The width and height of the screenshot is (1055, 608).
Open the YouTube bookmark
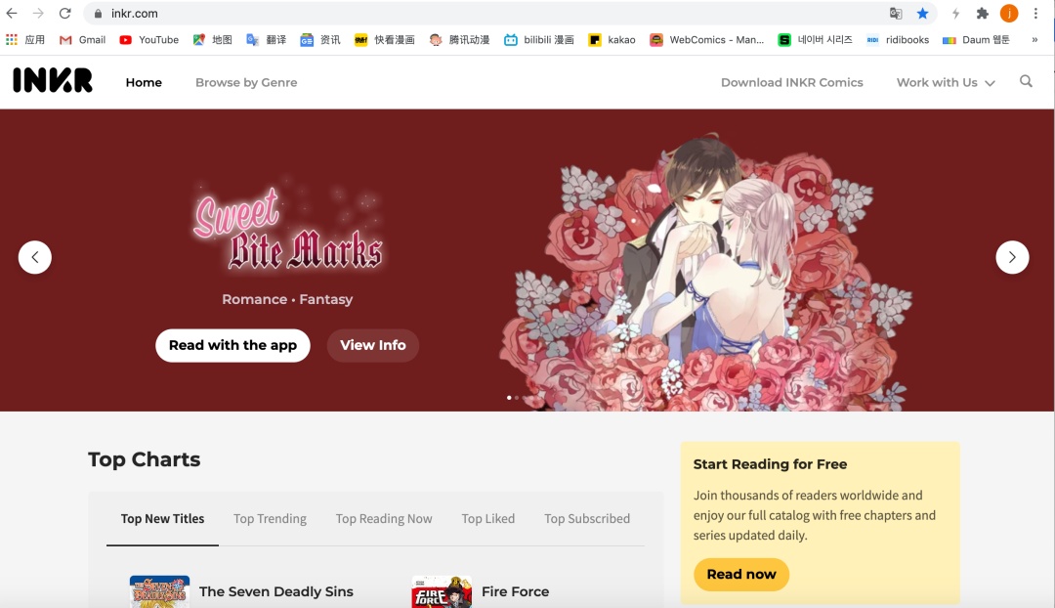(148, 40)
